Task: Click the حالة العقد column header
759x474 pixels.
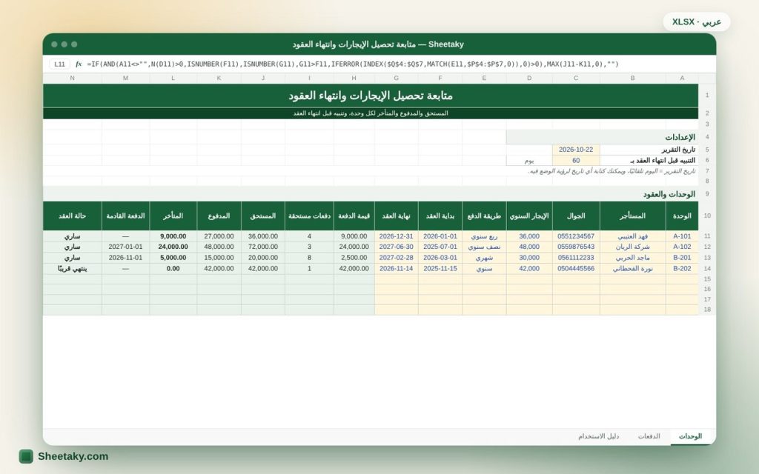Action: (72, 216)
